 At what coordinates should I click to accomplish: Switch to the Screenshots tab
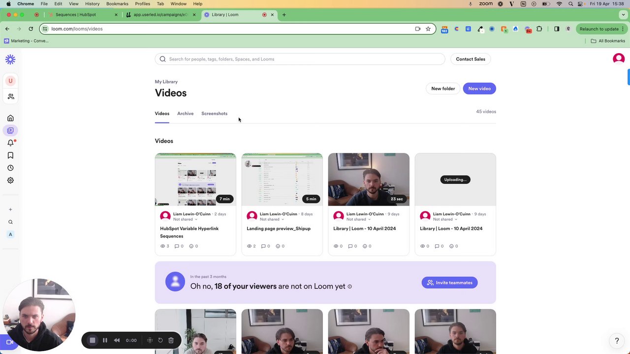tap(214, 114)
